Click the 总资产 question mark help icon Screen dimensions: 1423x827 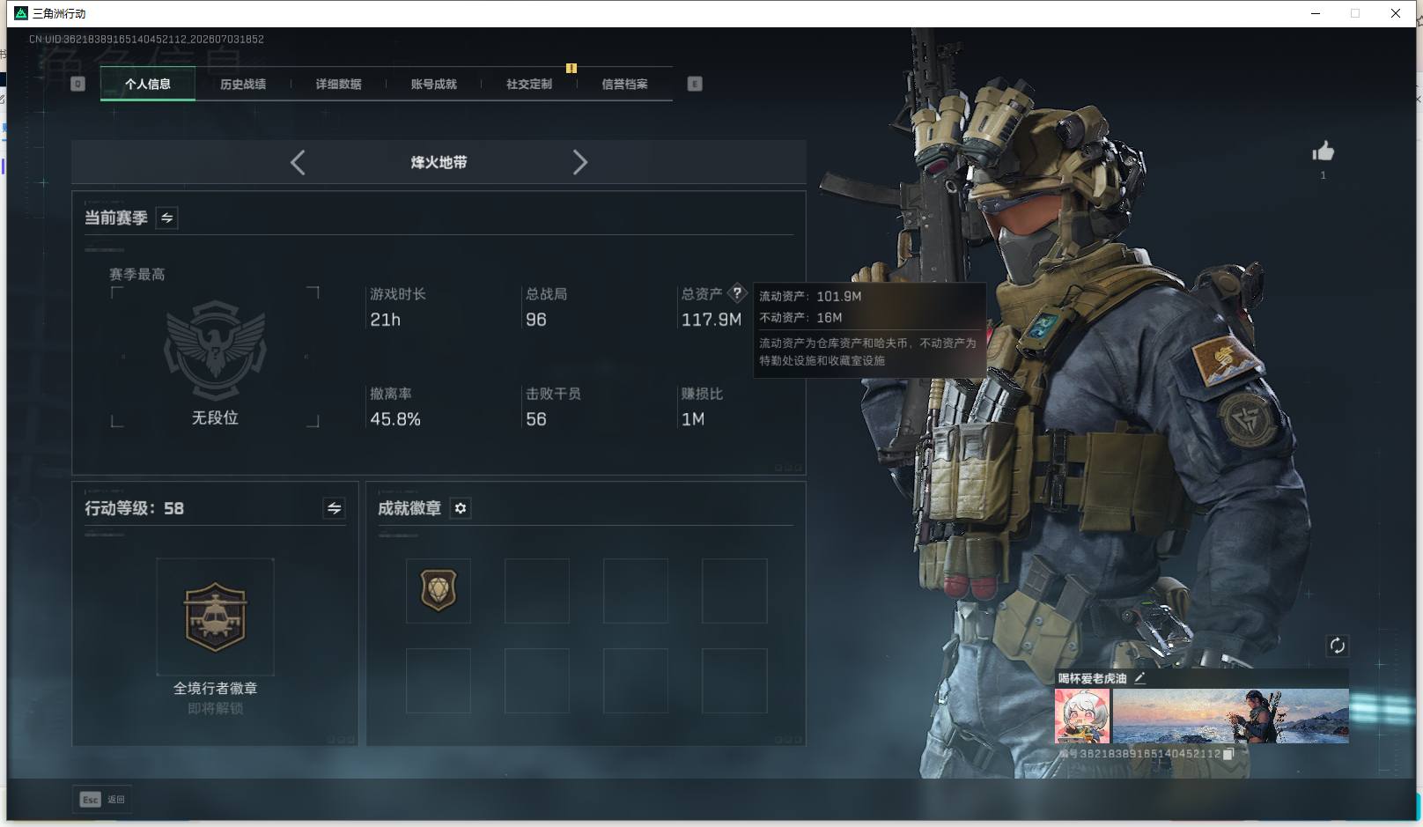coord(737,293)
